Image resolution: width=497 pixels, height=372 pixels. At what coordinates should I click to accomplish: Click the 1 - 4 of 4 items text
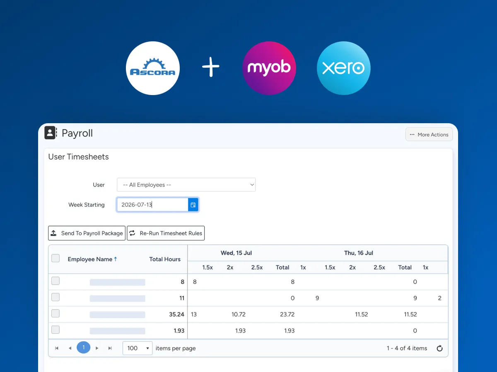[407, 348]
